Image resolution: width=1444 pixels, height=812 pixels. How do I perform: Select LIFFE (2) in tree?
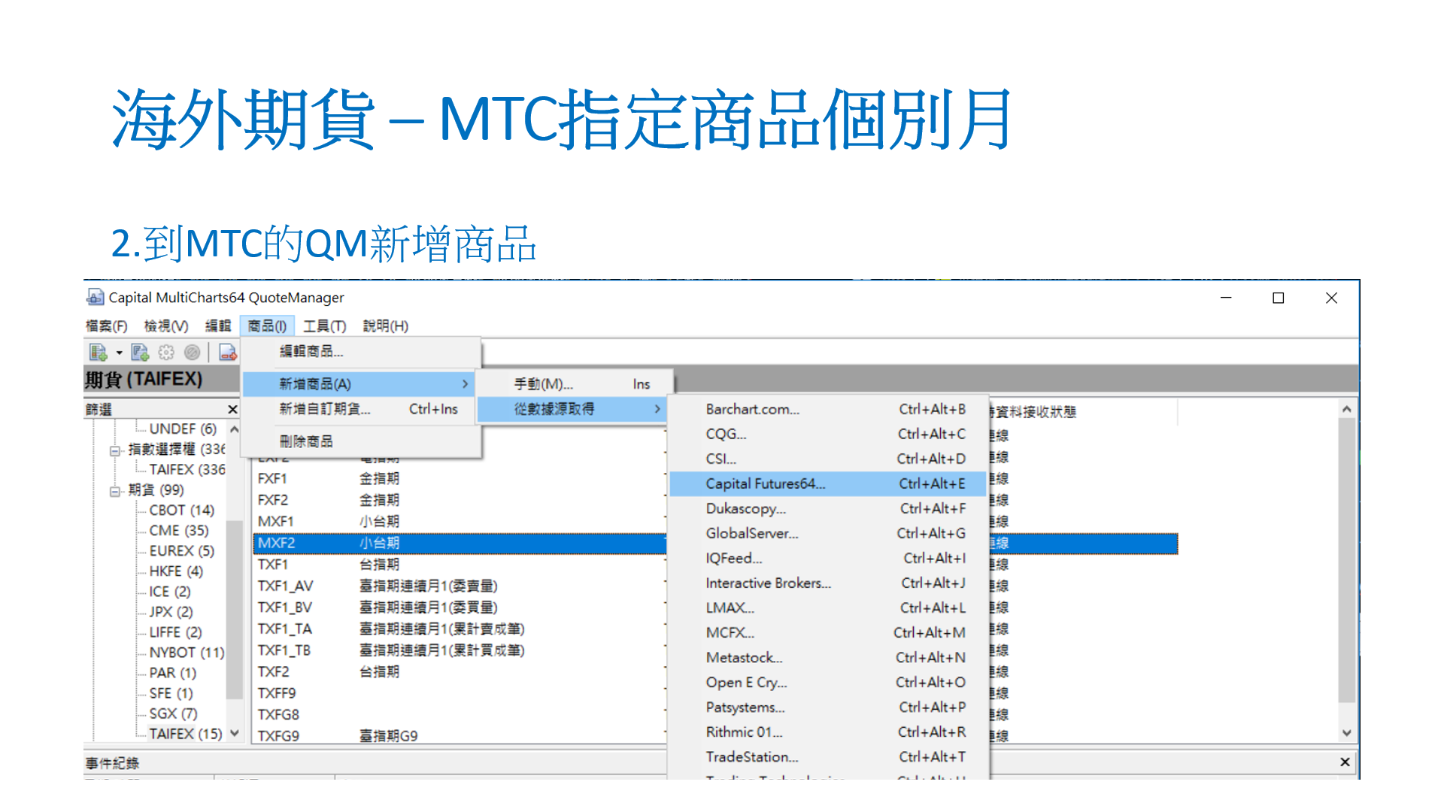click(x=175, y=632)
